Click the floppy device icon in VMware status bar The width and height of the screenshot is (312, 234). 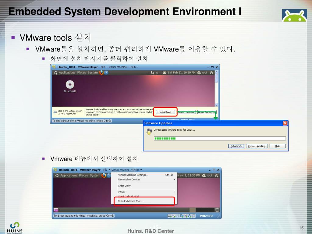(x=178, y=216)
